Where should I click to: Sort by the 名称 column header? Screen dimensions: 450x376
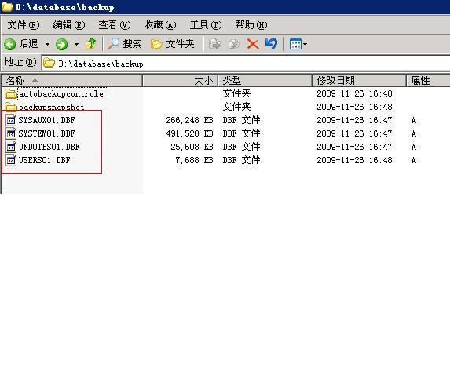point(71,80)
